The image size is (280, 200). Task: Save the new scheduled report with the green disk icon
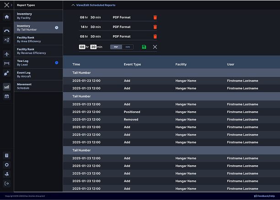(x=144, y=47)
